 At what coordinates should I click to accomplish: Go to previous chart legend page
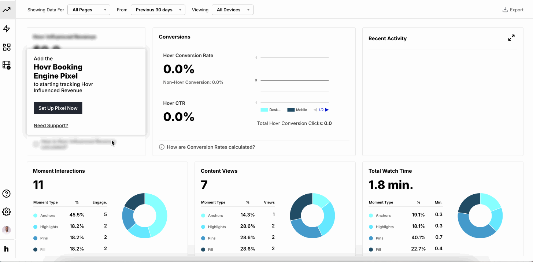click(315, 110)
